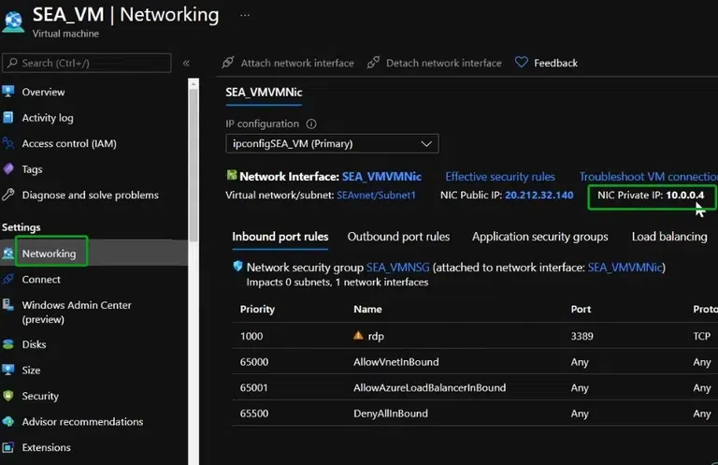Open Application security groups tab

(539, 237)
